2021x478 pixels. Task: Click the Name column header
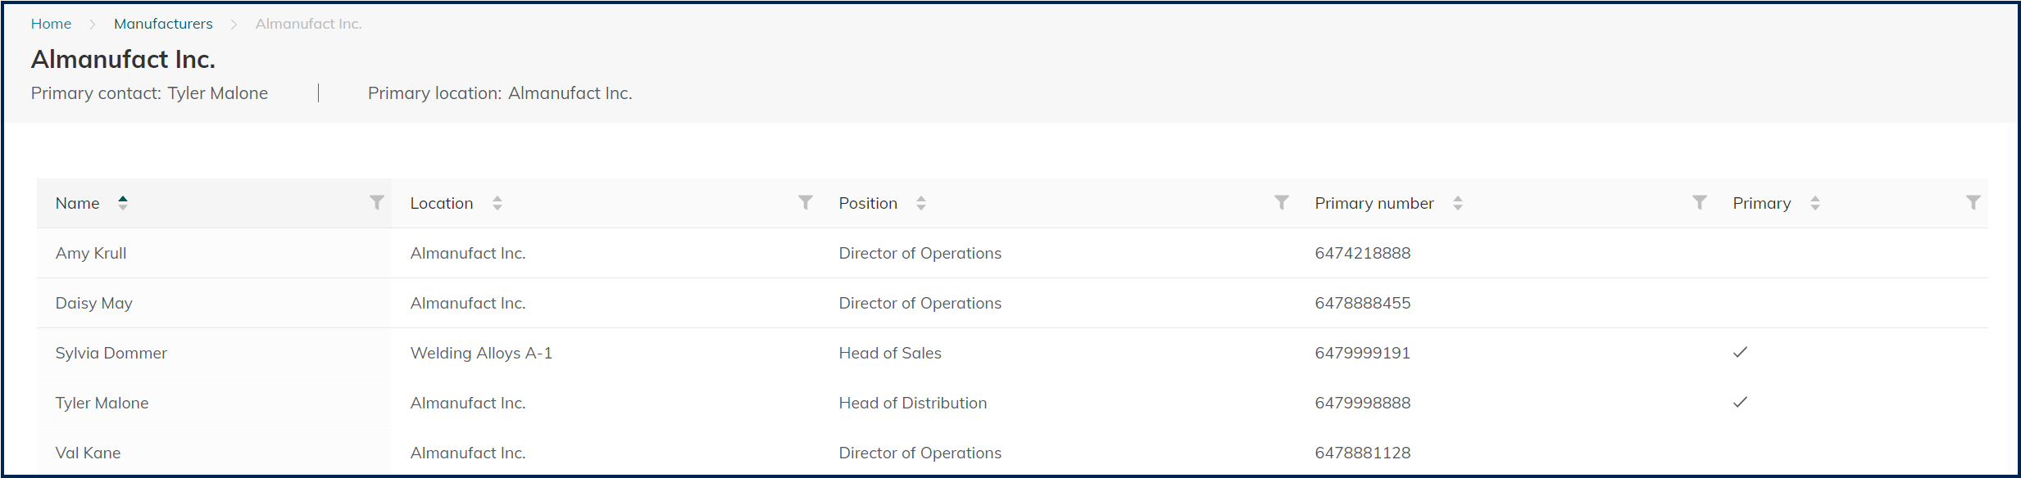77,203
